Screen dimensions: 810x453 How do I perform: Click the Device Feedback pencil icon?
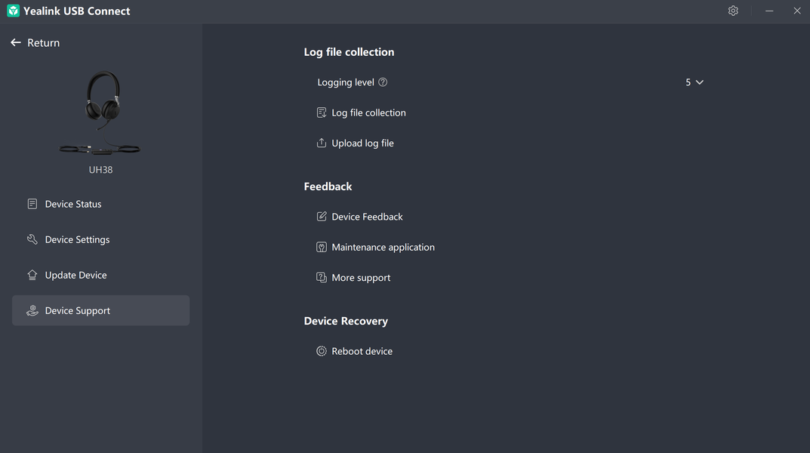322,217
